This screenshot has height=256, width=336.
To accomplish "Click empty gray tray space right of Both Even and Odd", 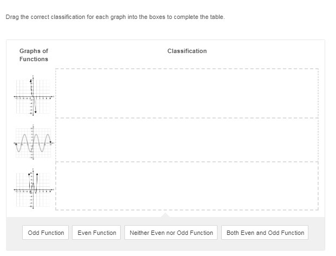I will [317, 233].
